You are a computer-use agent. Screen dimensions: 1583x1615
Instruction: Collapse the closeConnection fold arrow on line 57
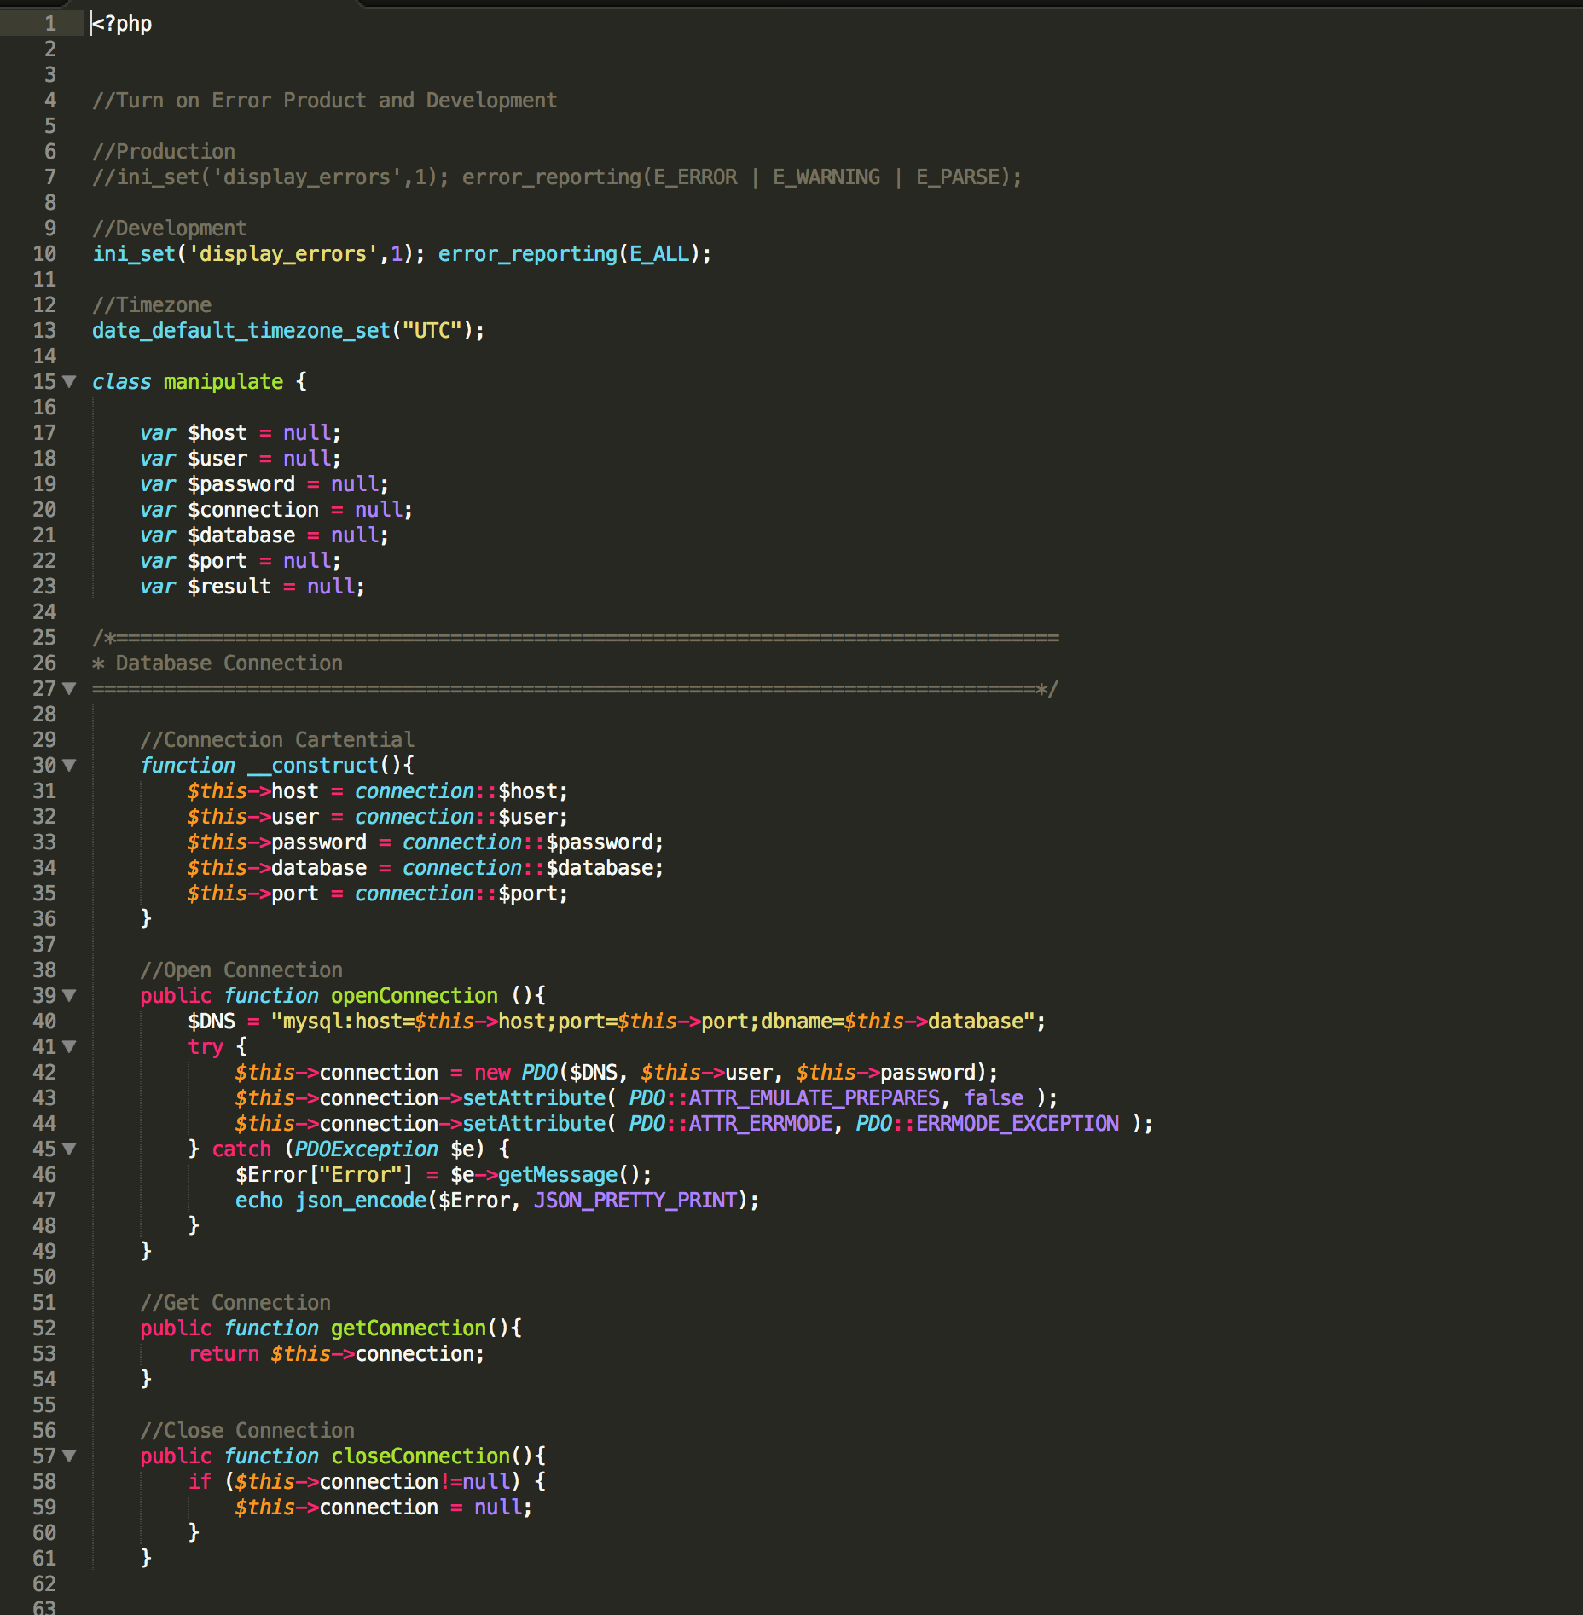[69, 1456]
